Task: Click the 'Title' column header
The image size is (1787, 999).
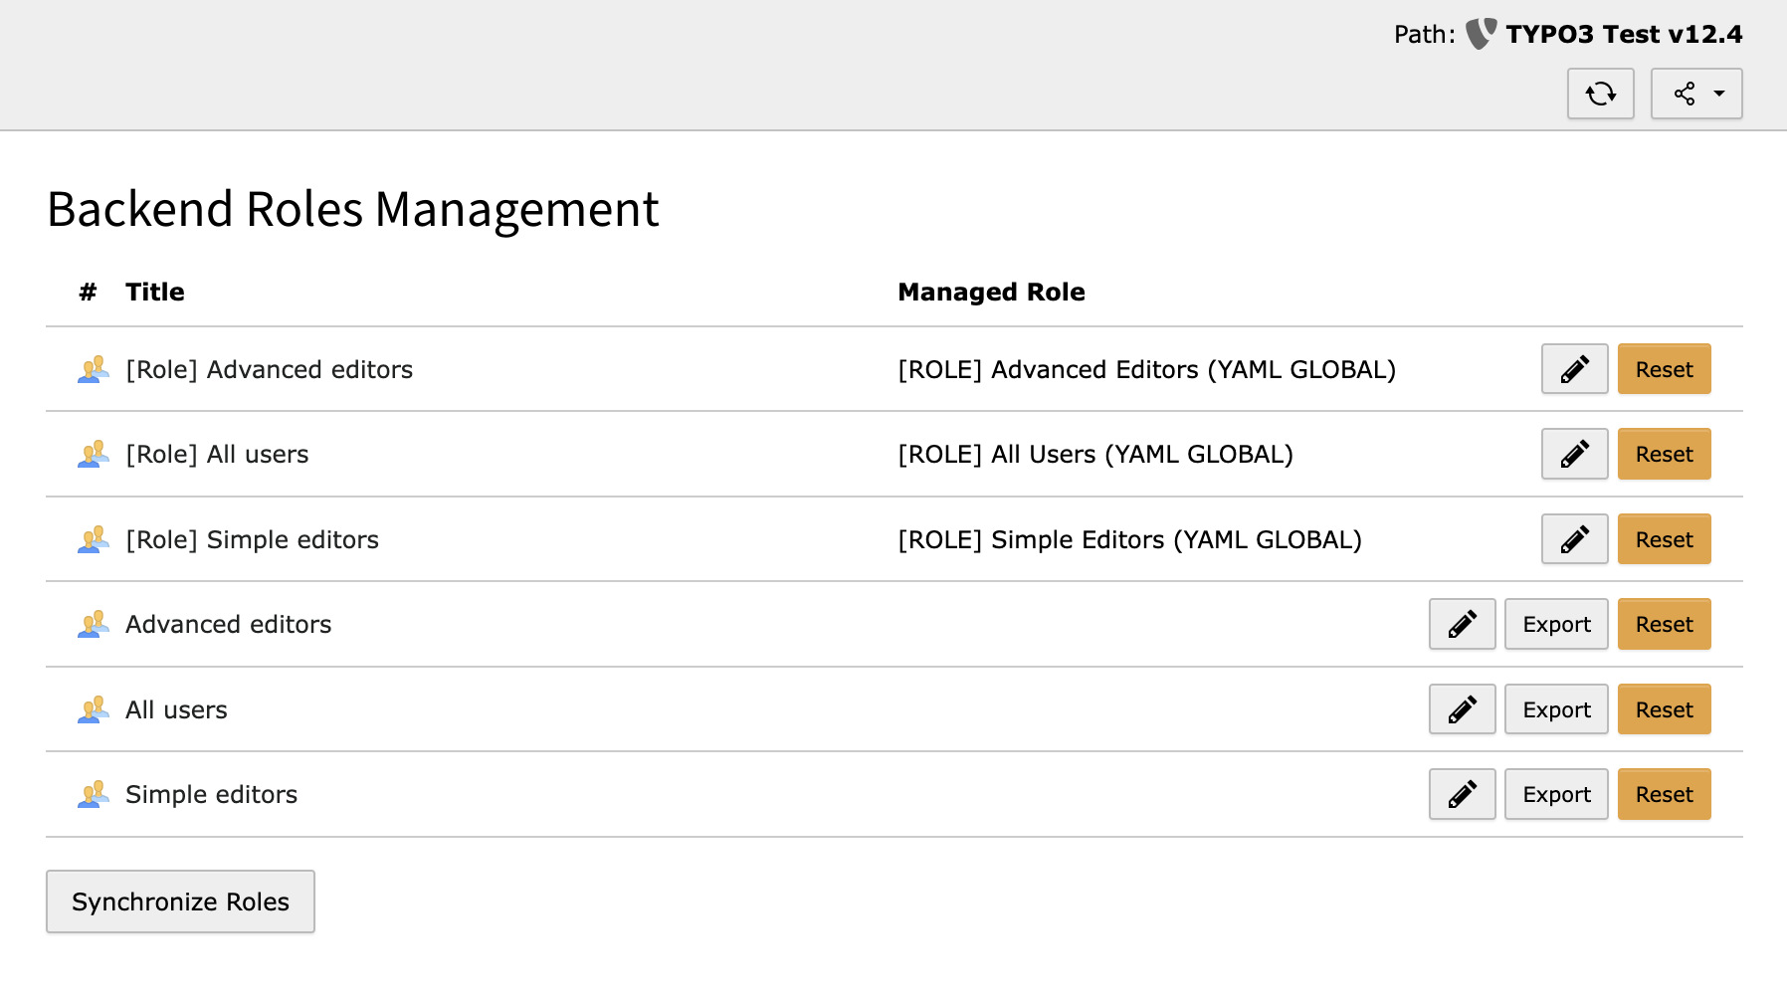Action: (154, 292)
